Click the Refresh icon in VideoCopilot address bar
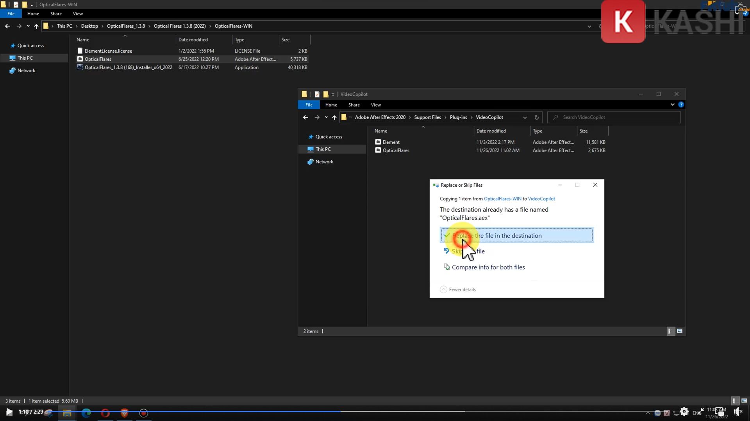The width and height of the screenshot is (750, 421). pyautogui.click(x=536, y=117)
